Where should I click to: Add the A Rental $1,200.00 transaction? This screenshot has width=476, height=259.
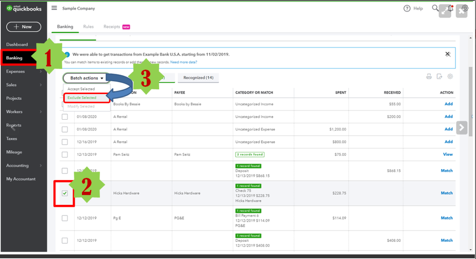[x=448, y=129]
